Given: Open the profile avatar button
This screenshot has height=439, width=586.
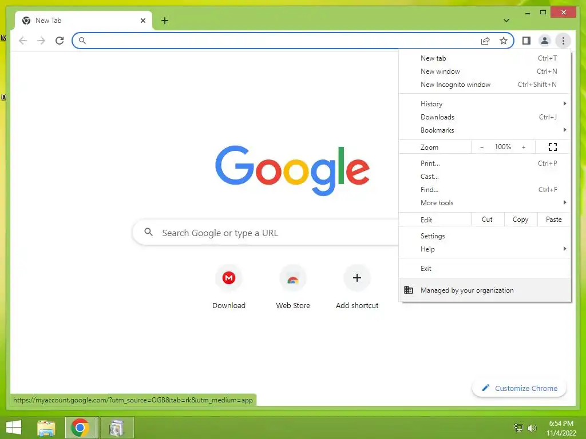Looking at the screenshot, I should coord(545,41).
